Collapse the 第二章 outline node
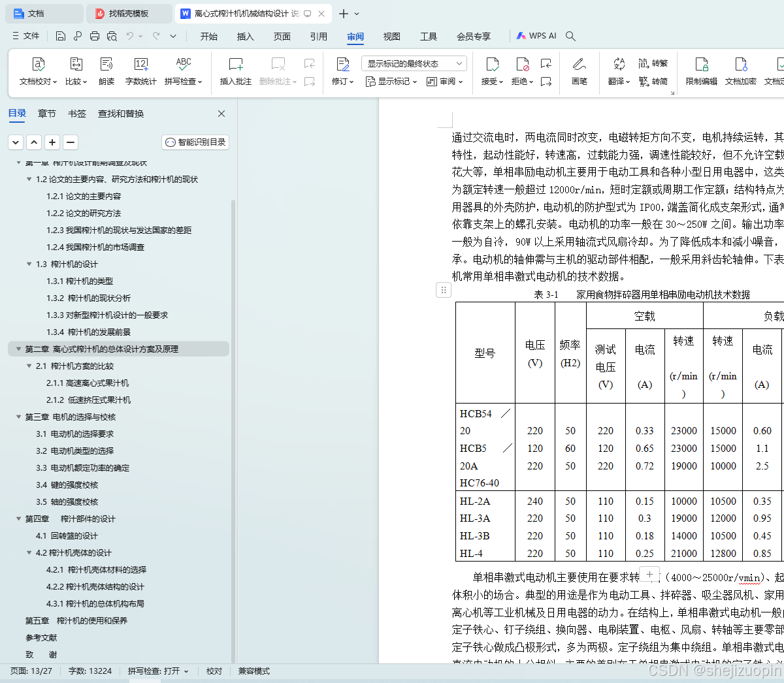784x683 pixels. [x=18, y=349]
